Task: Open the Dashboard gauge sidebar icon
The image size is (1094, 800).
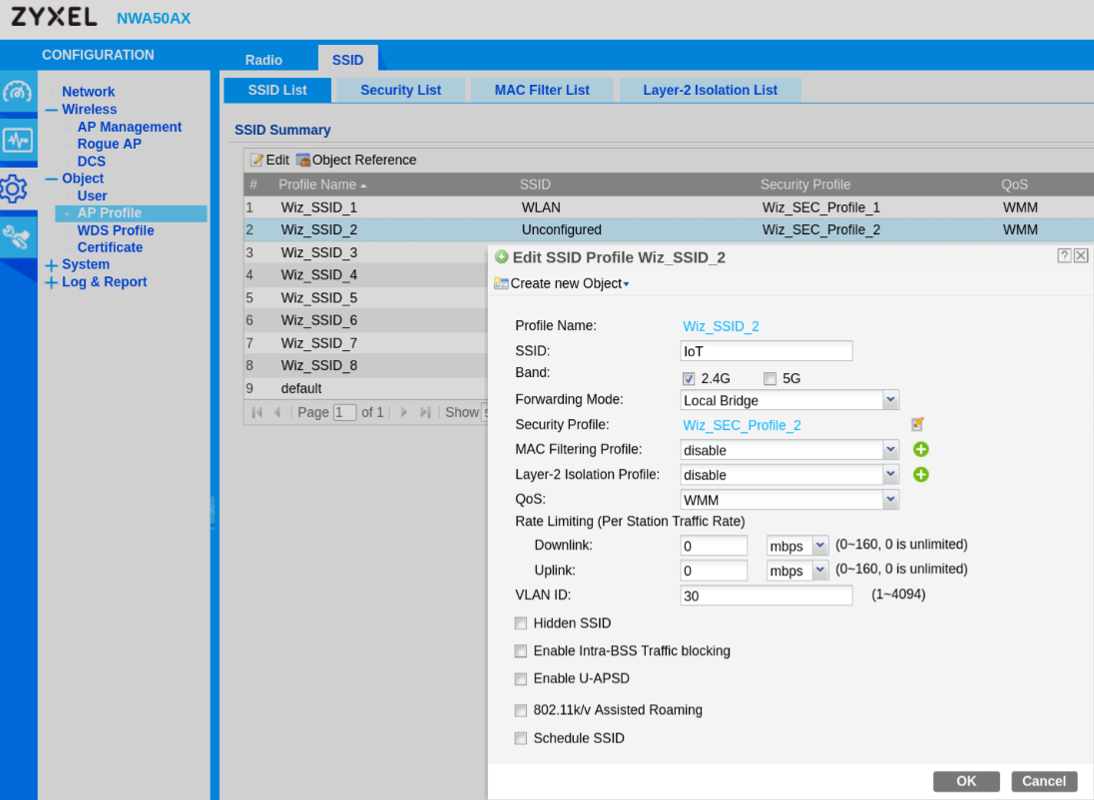Action: tap(17, 92)
